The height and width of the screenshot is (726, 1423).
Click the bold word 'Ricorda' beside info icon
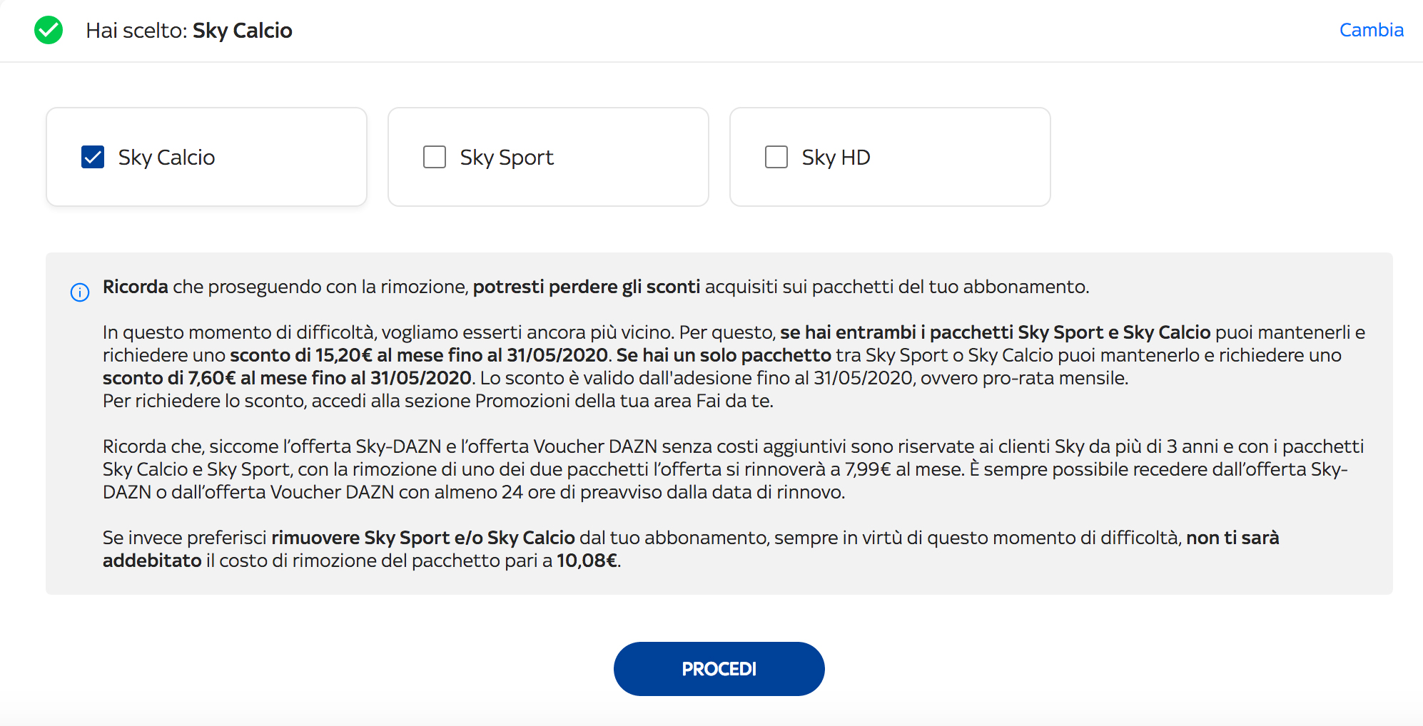pos(136,287)
